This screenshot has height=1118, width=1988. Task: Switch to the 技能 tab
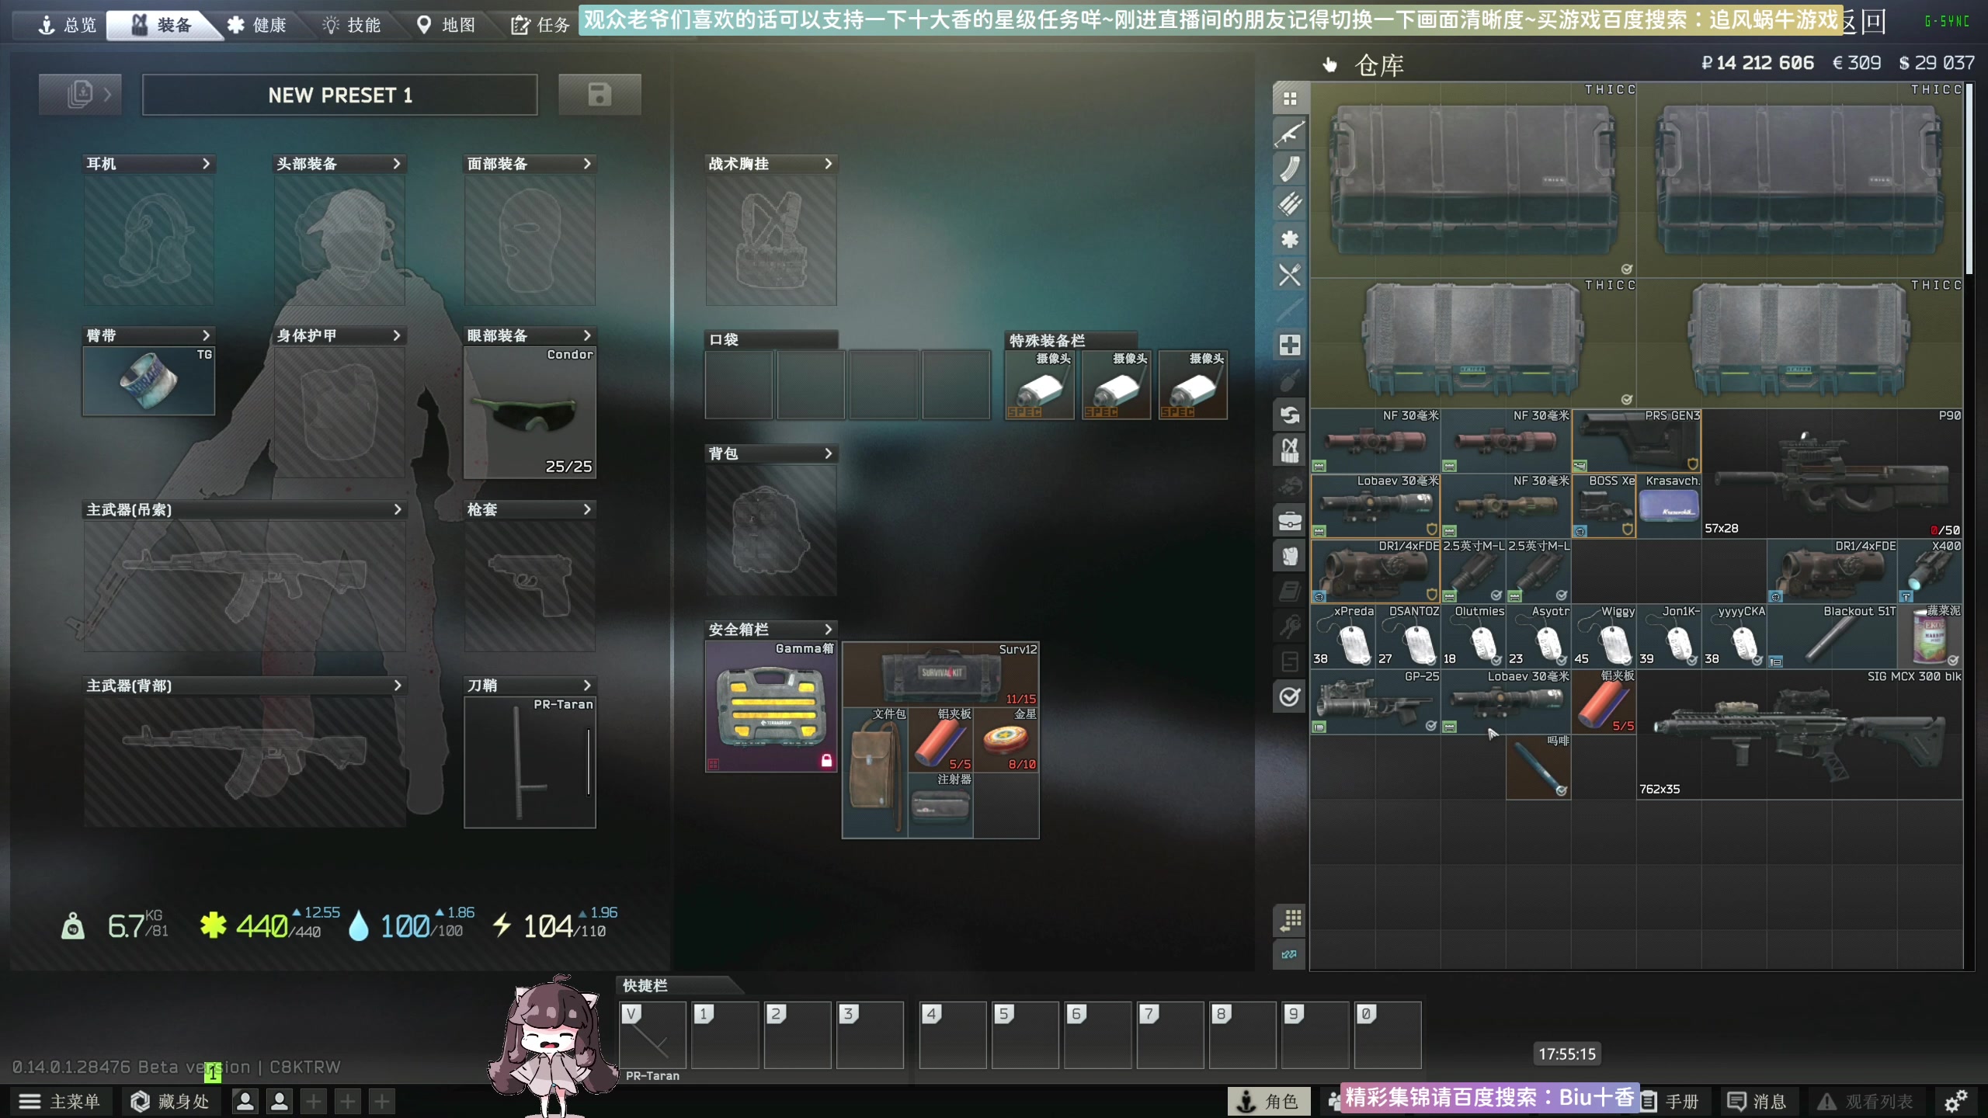point(352,25)
